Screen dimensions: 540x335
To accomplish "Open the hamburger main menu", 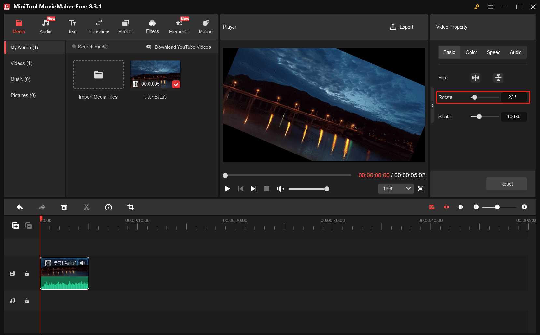I will [490, 7].
